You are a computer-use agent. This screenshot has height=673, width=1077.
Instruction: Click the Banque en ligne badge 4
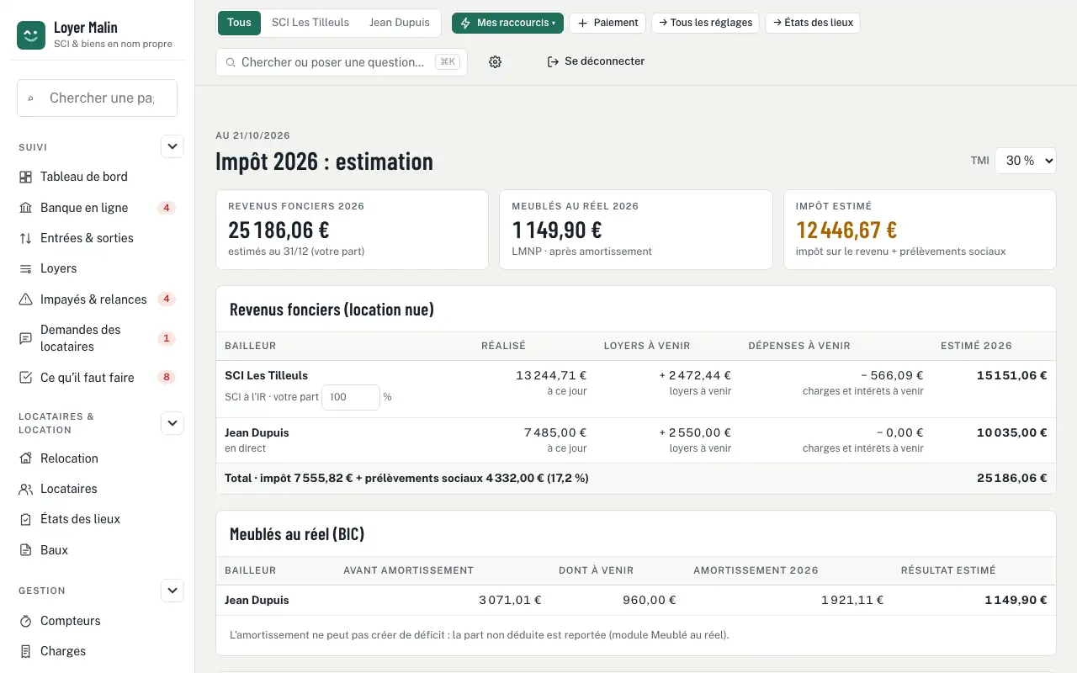pos(167,208)
